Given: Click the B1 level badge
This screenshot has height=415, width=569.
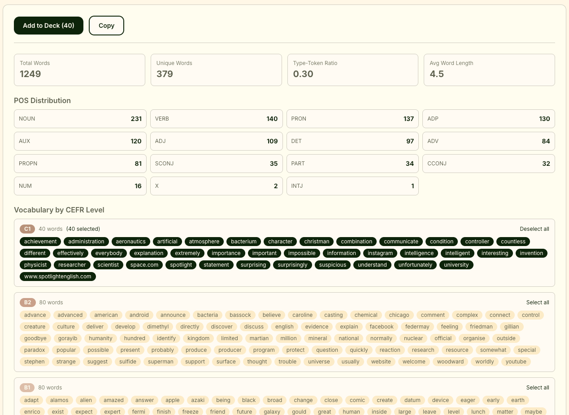Looking at the screenshot, I should [x=27, y=388].
